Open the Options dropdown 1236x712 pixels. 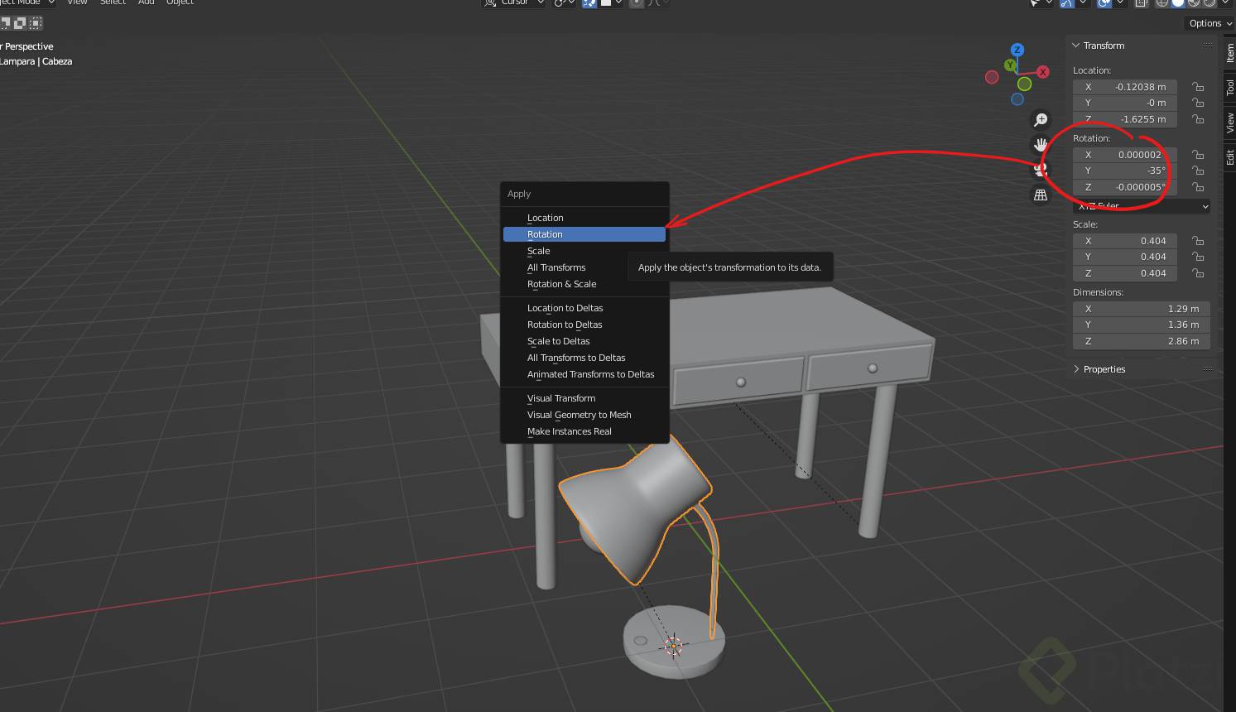pyautogui.click(x=1210, y=23)
